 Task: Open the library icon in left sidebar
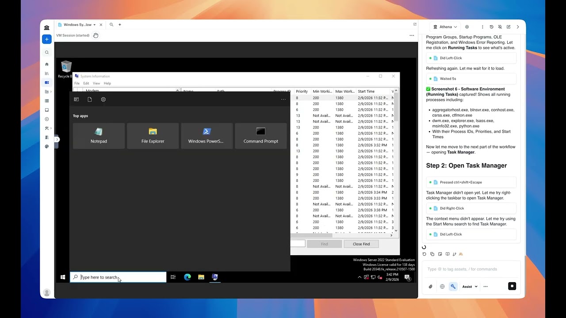(47, 73)
